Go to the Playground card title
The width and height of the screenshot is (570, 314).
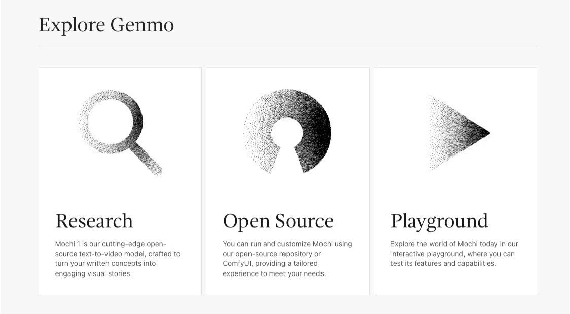(439, 221)
